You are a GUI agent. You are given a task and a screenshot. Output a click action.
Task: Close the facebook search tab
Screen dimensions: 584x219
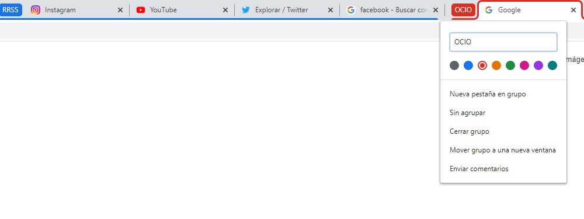point(436,10)
